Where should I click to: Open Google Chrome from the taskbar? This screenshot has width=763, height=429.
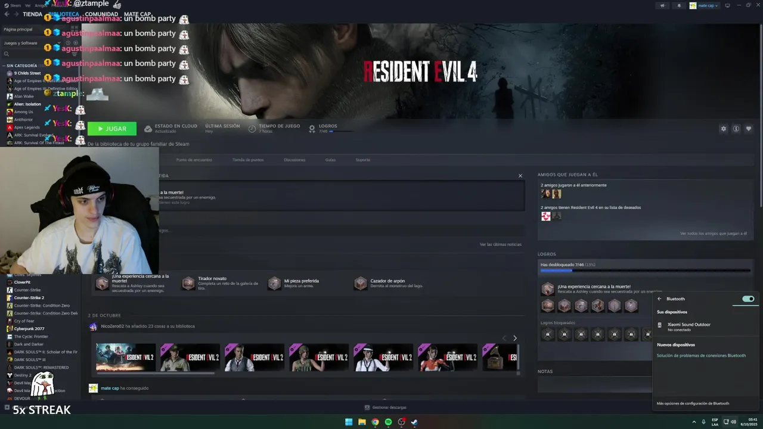point(375,422)
